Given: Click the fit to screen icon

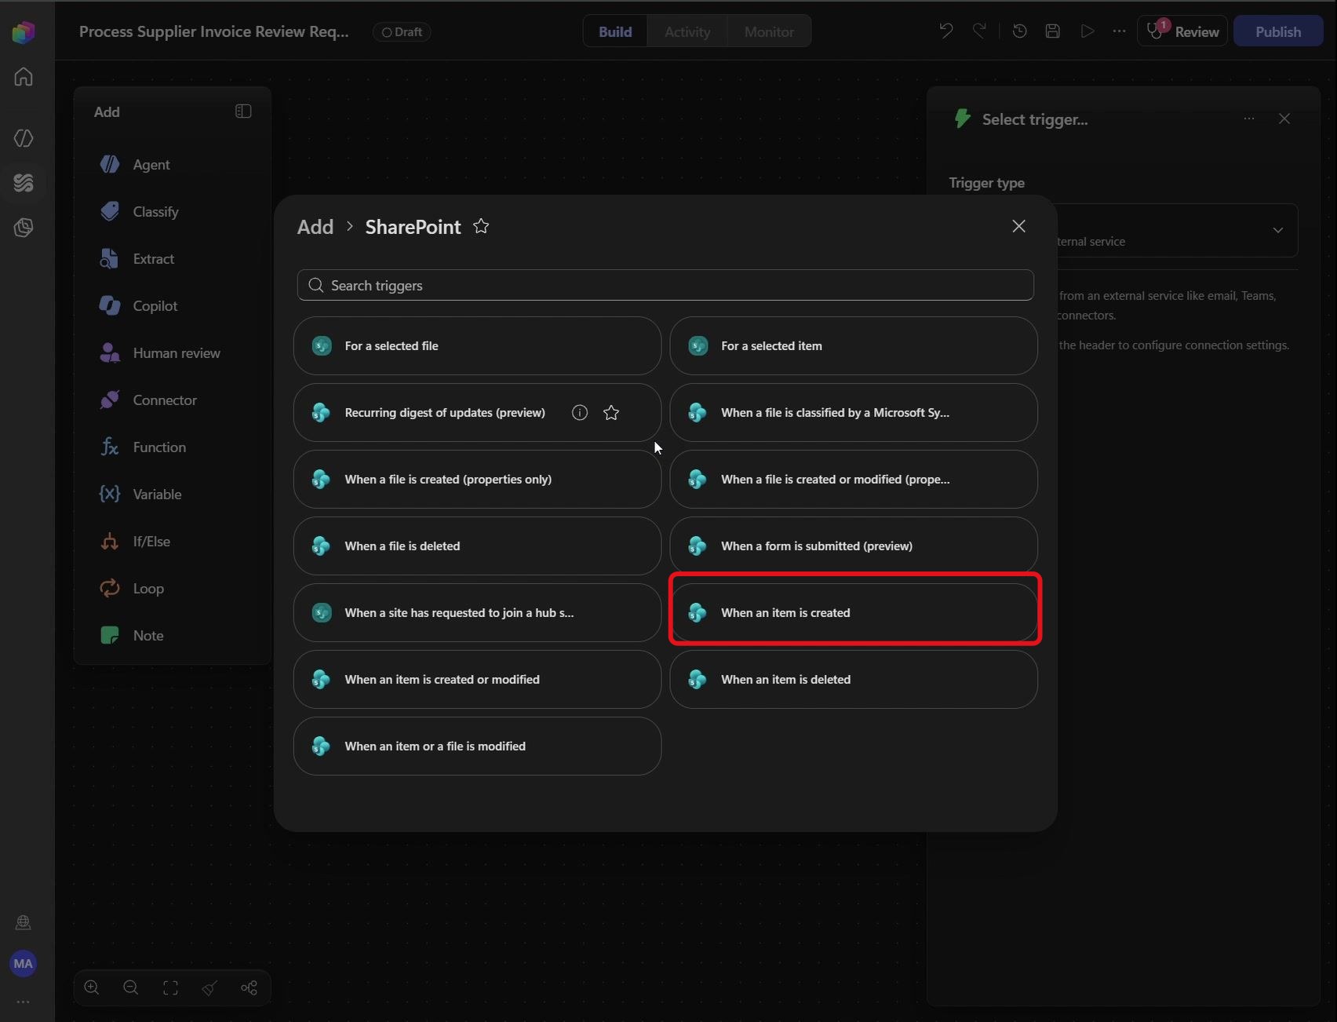Looking at the screenshot, I should coord(170,988).
